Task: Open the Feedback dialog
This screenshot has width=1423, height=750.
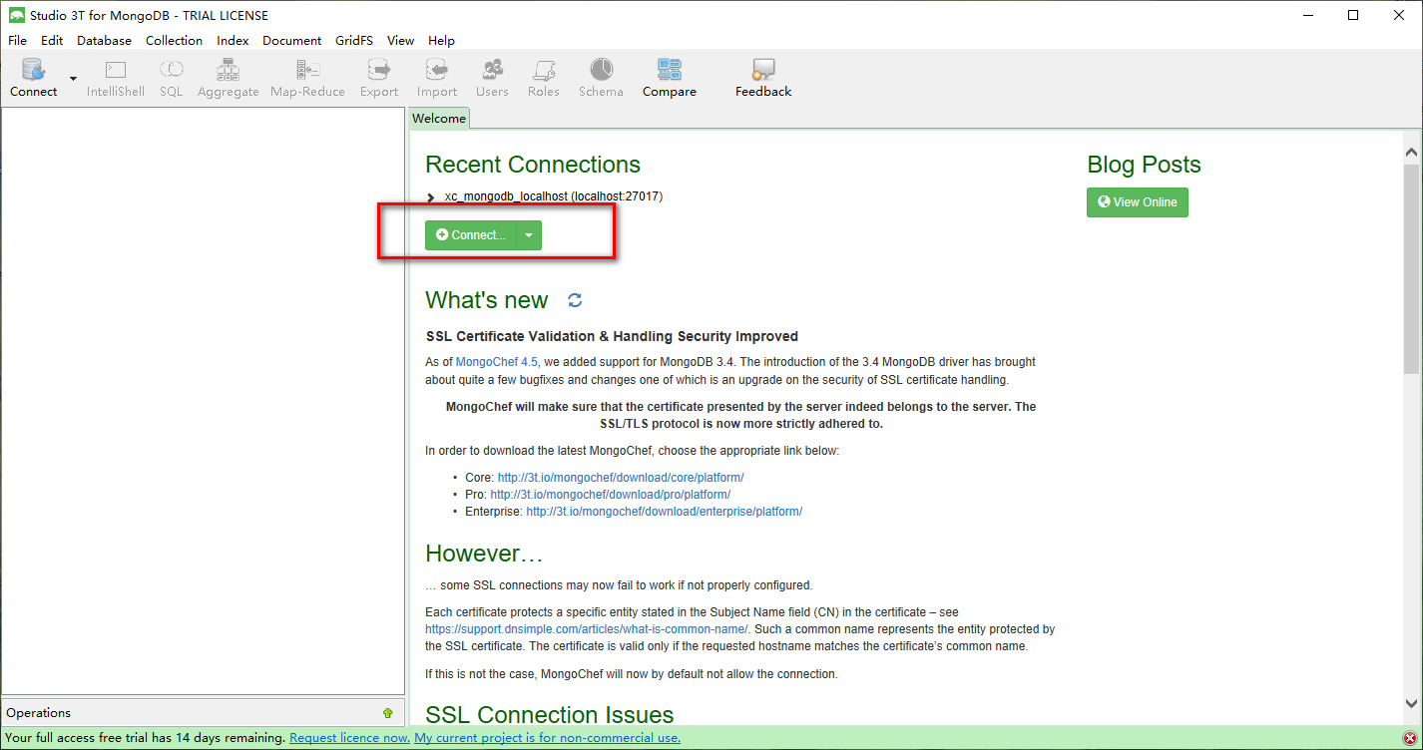Action: [763, 78]
